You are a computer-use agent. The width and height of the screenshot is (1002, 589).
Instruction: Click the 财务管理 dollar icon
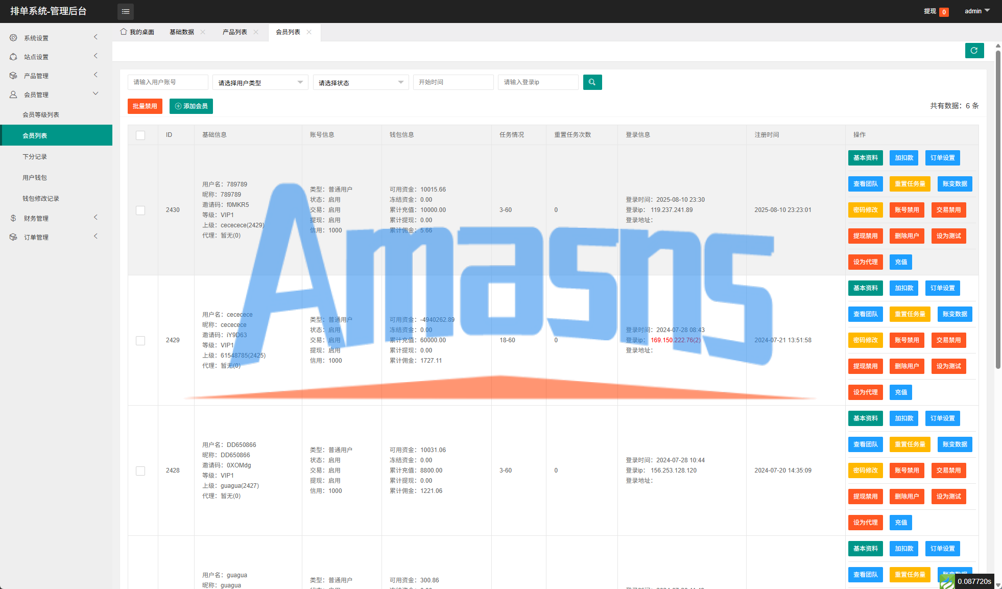[x=13, y=218]
